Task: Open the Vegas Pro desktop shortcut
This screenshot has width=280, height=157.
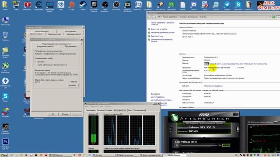Action: click(x=127, y=7)
